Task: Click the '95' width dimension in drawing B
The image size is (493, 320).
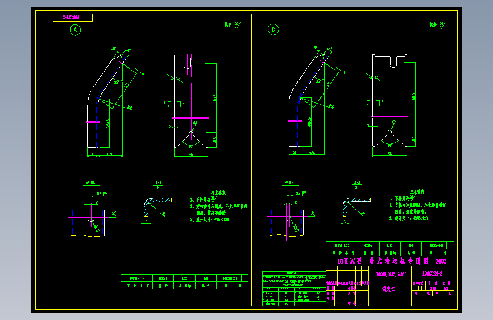Action: click(390, 154)
